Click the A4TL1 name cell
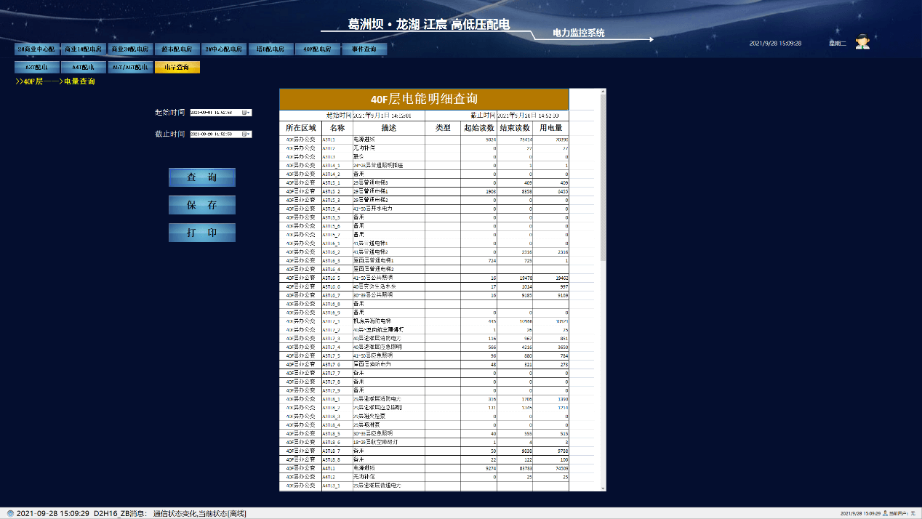The width and height of the screenshot is (922, 519). 337,468
